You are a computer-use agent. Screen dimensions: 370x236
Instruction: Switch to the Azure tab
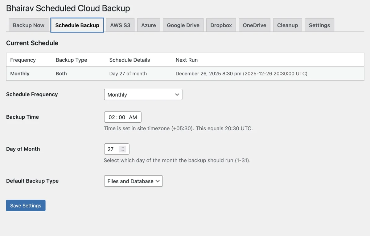(149, 25)
